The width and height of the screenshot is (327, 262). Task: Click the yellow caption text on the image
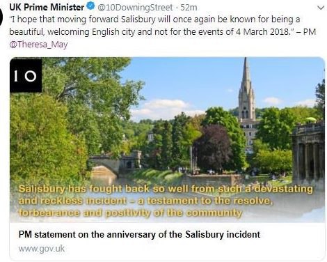[x=166, y=201]
